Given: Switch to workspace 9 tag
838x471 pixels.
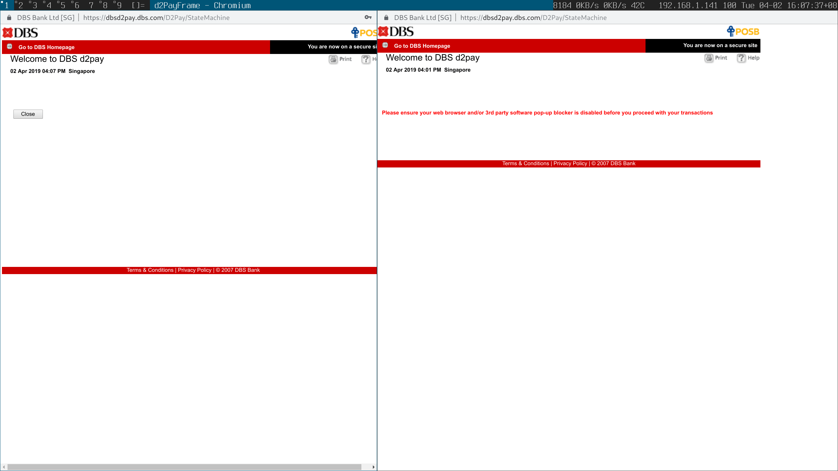Looking at the screenshot, I should pos(119,5).
